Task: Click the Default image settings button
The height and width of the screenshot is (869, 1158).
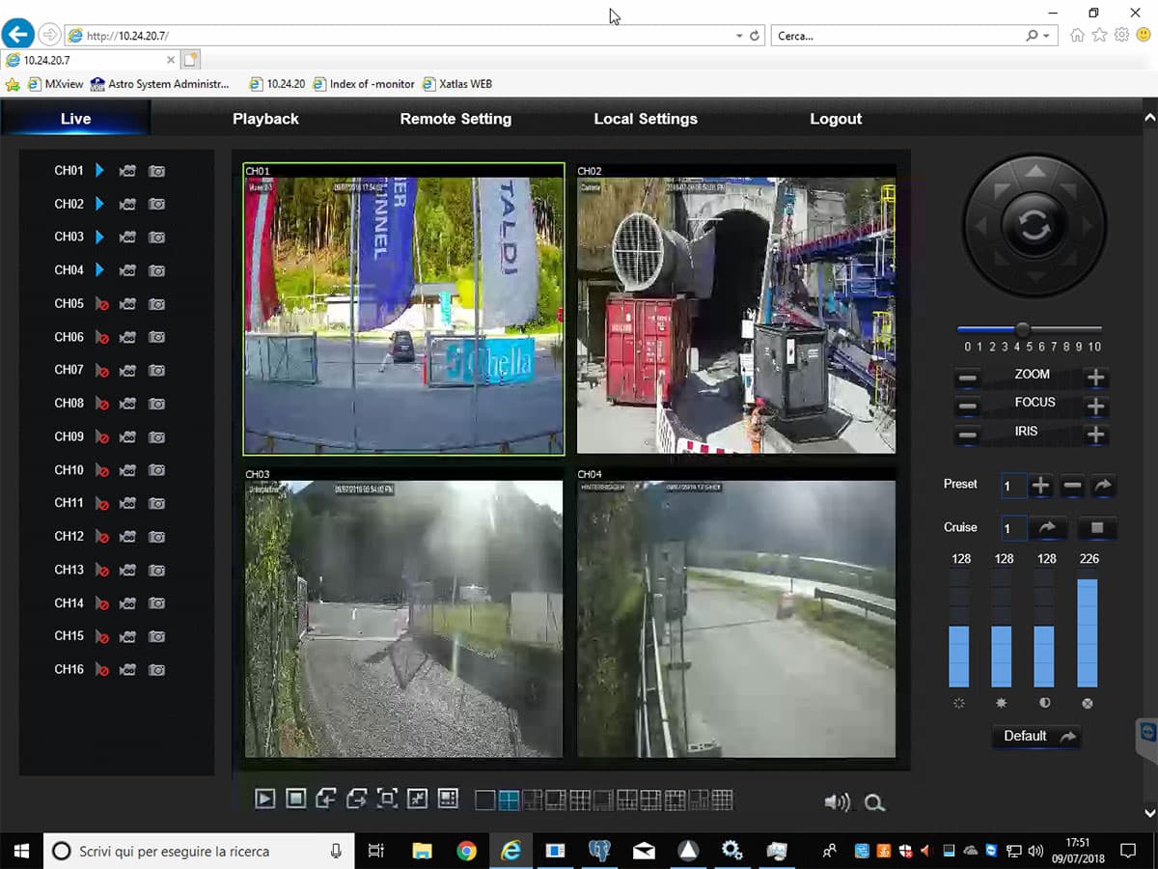Action: pyautogui.click(x=1036, y=736)
